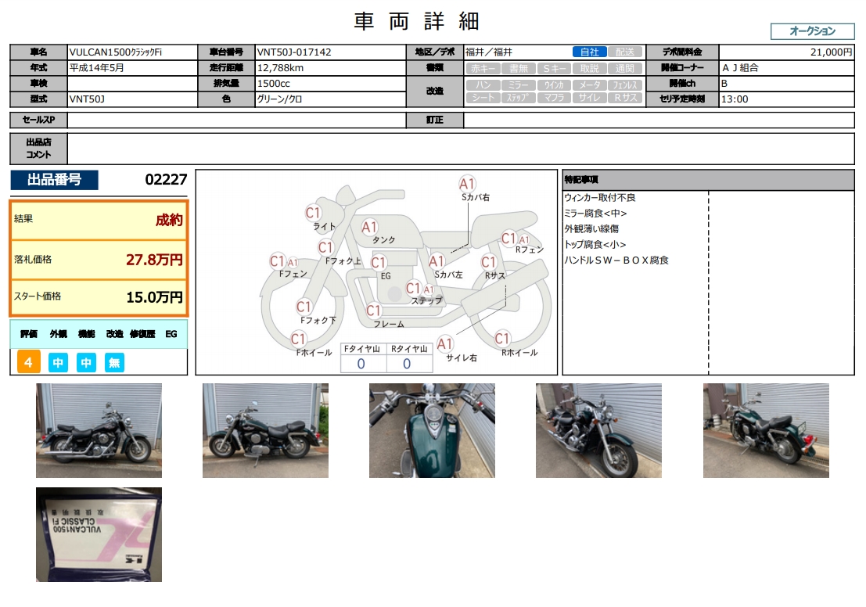The height and width of the screenshot is (607, 866).
Task: Click A1 marker on タンク
Action: pyautogui.click(x=369, y=227)
